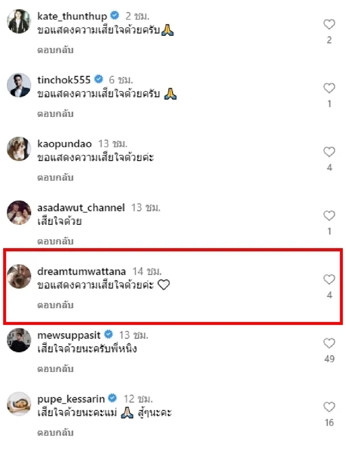Click reply under mewsuppasit's comment
Viewport: 346px width, 451px height.
pos(55,369)
